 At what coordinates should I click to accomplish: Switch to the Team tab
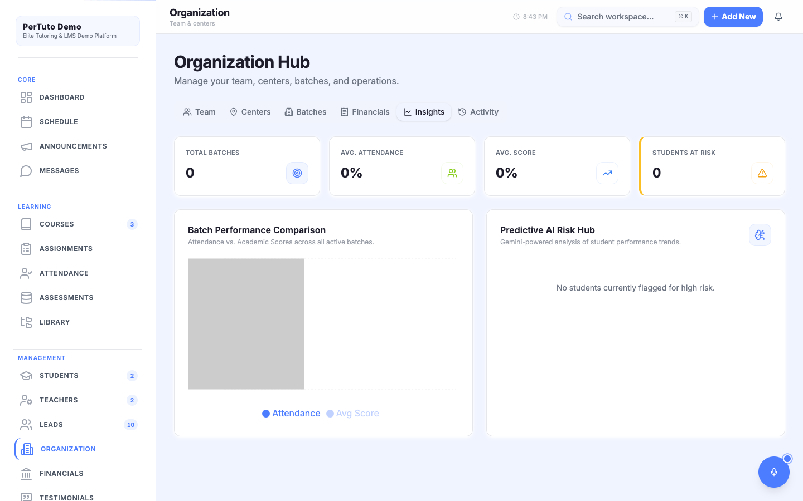tap(199, 112)
